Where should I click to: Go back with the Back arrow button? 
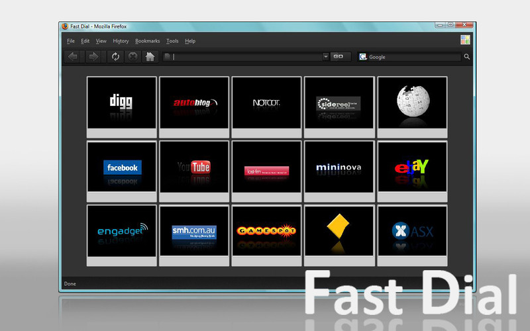click(x=73, y=57)
